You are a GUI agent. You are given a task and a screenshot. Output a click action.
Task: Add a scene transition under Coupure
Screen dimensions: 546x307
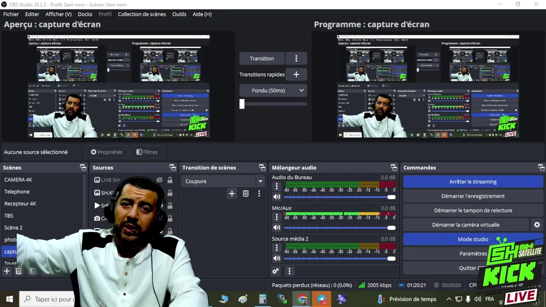[232, 194]
